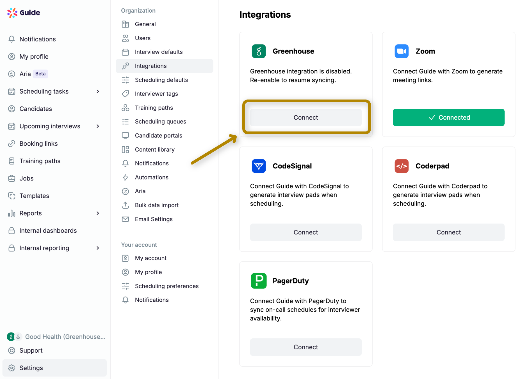Open My account settings
This screenshot has height=379, width=522.
tap(164, 258)
